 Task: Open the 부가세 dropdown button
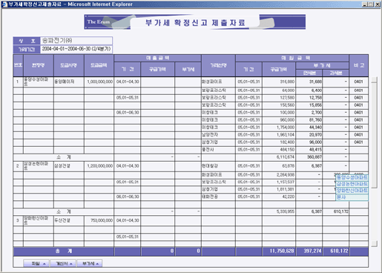(90, 263)
